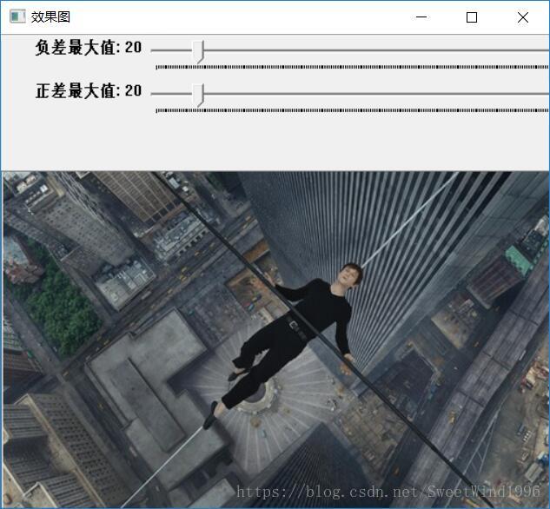This screenshot has width=550, height=509.
Task: Click the tightrope walker image preview
Action: coord(275,340)
